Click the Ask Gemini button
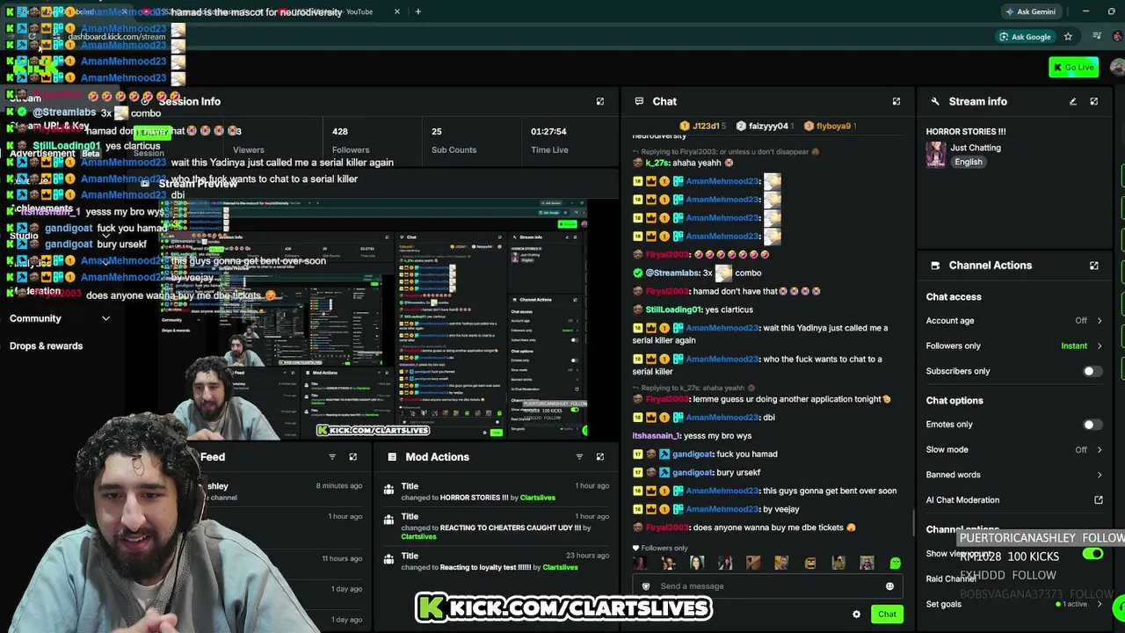 (1029, 11)
